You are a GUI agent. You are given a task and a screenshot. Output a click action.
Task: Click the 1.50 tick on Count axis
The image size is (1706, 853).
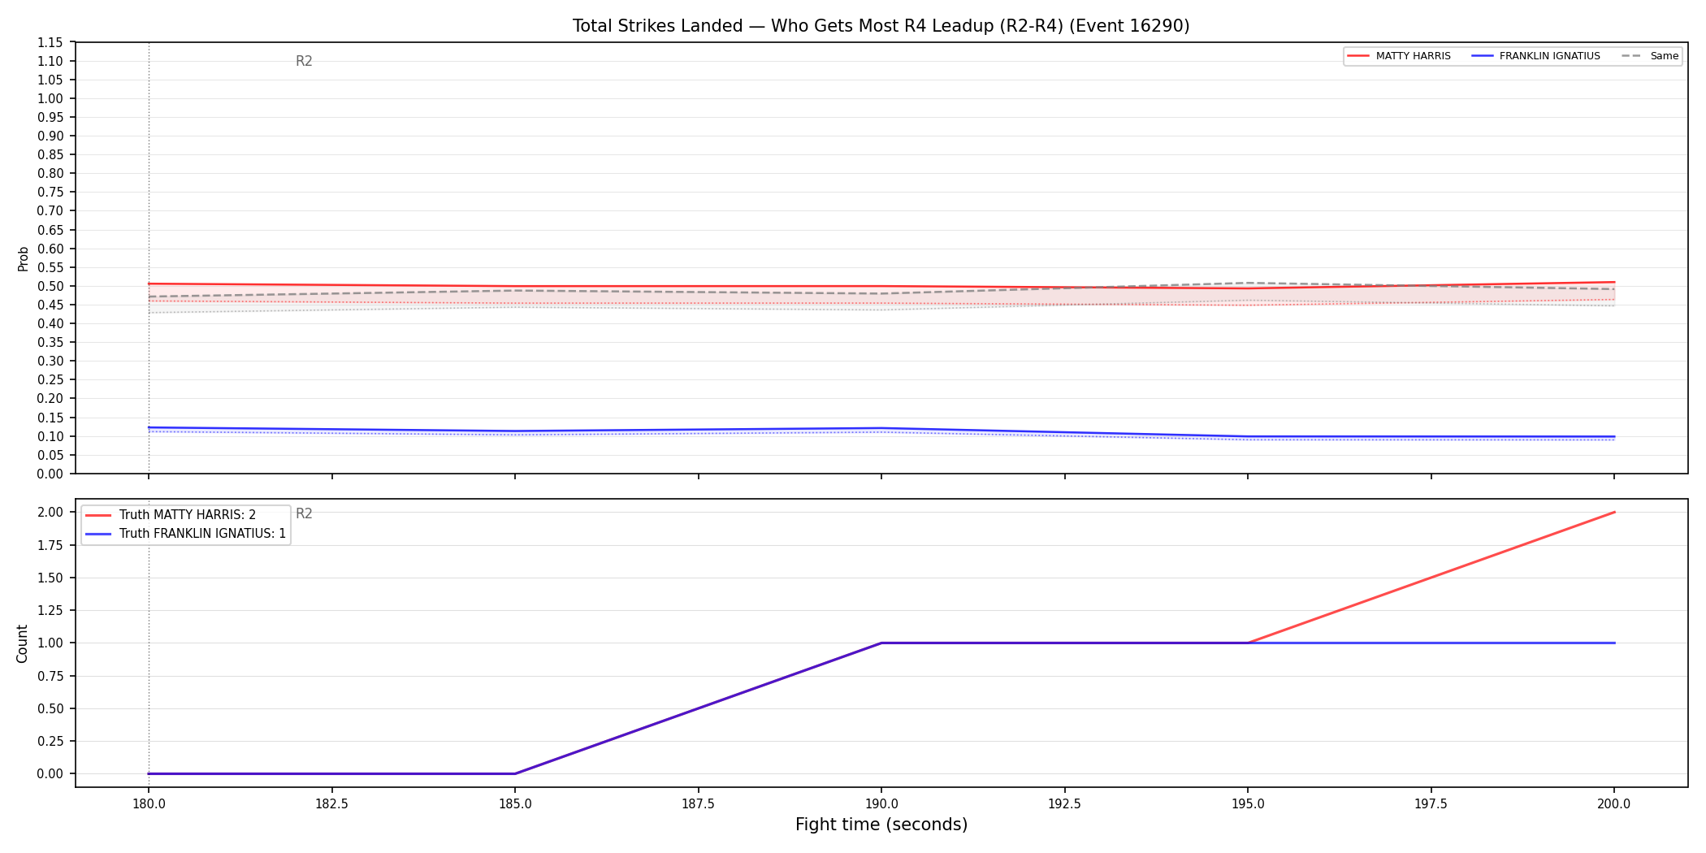point(50,578)
